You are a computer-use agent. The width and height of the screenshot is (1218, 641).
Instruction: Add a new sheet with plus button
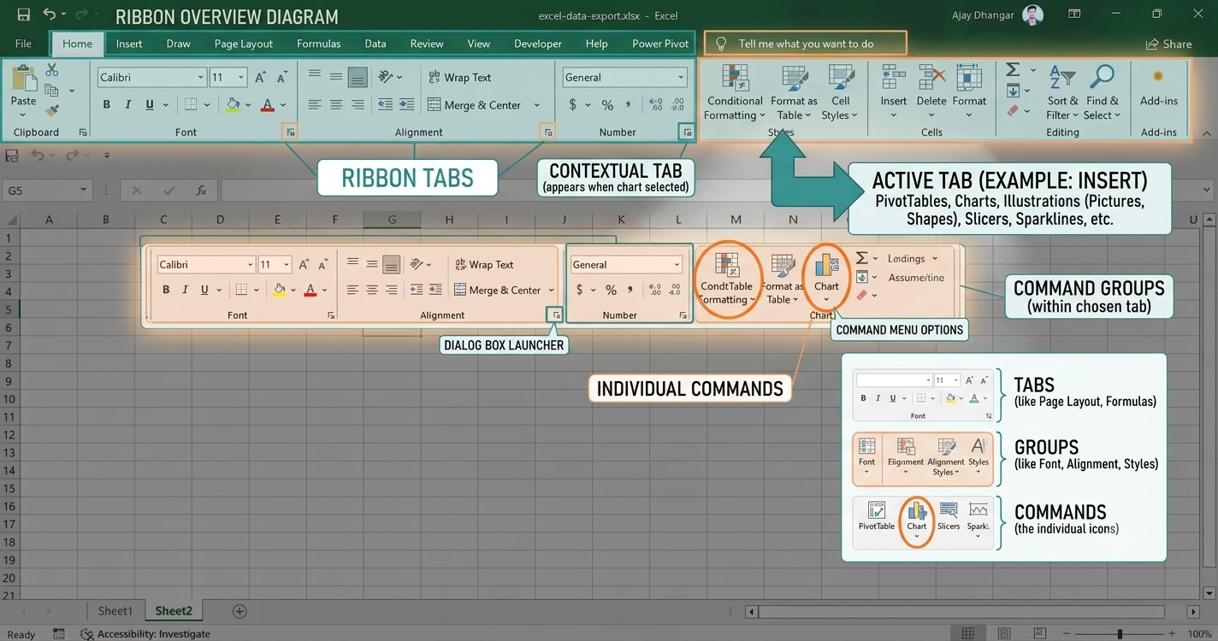[239, 611]
